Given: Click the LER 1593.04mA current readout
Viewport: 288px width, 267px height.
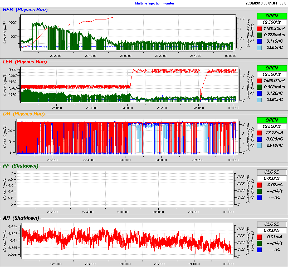Looking at the screenshot, I should click(x=274, y=80).
